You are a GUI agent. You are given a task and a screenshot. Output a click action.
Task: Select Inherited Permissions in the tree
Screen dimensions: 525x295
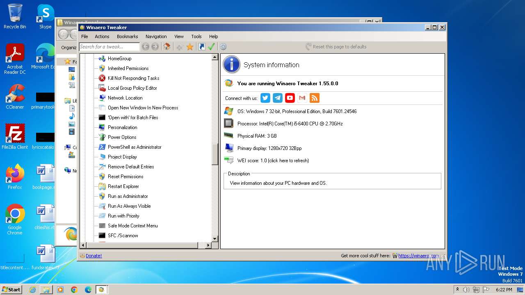coord(128,68)
